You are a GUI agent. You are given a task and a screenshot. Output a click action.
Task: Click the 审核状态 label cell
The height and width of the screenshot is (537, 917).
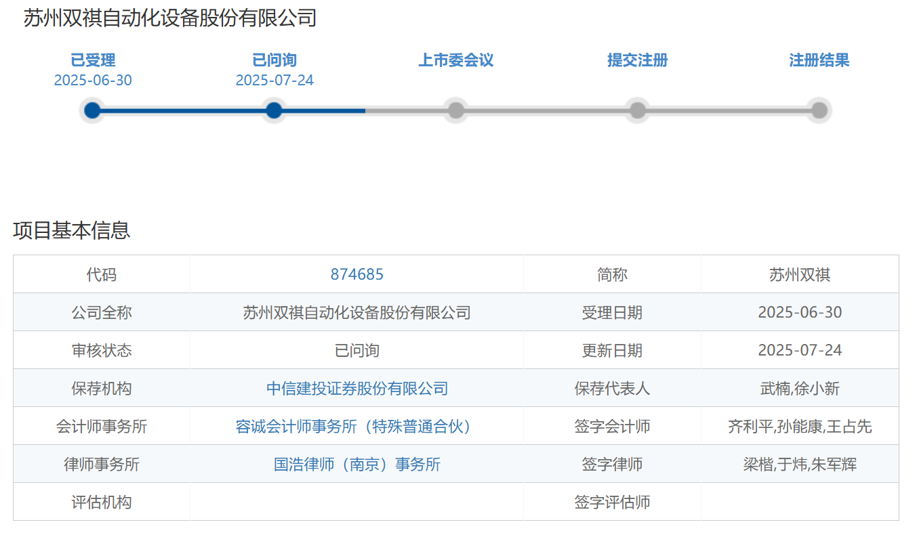tap(102, 350)
